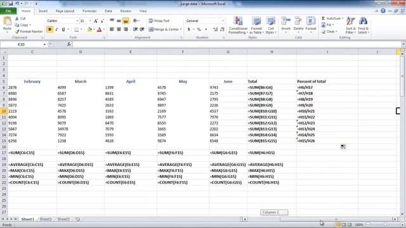The height and width of the screenshot is (228, 406).
Task: Open the Calibri font name dropdown
Action: [x=77, y=21]
